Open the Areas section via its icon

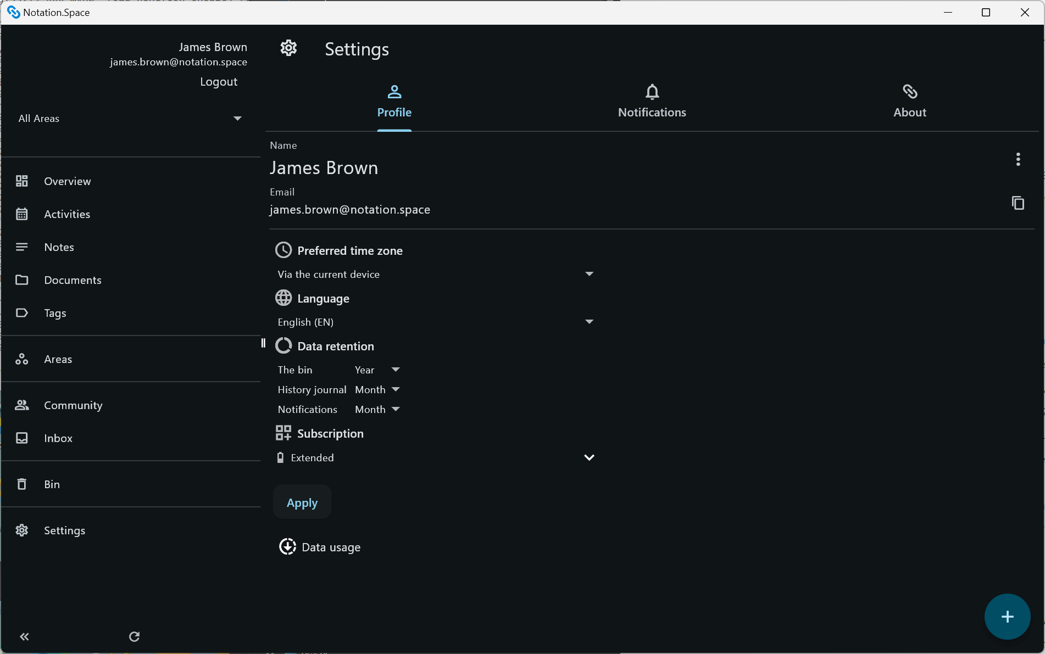click(x=22, y=359)
